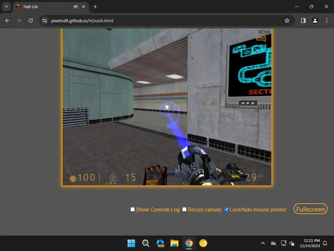The width and height of the screenshot is (334, 251).
Task: View site information icon
Action: pos(45,21)
